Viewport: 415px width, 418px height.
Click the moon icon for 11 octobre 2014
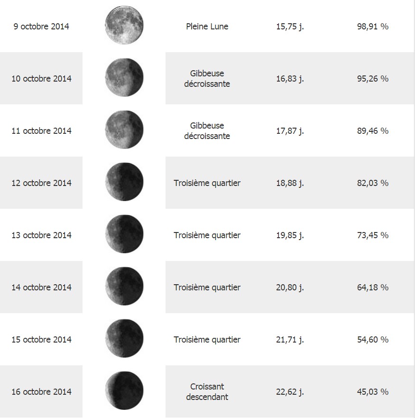coord(124,130)
